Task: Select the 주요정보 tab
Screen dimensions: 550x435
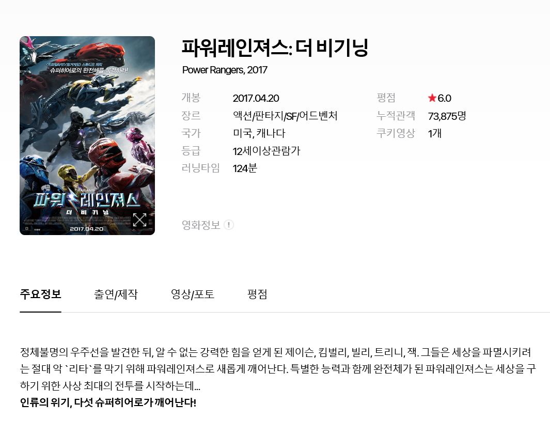Action: pos(40,294)
